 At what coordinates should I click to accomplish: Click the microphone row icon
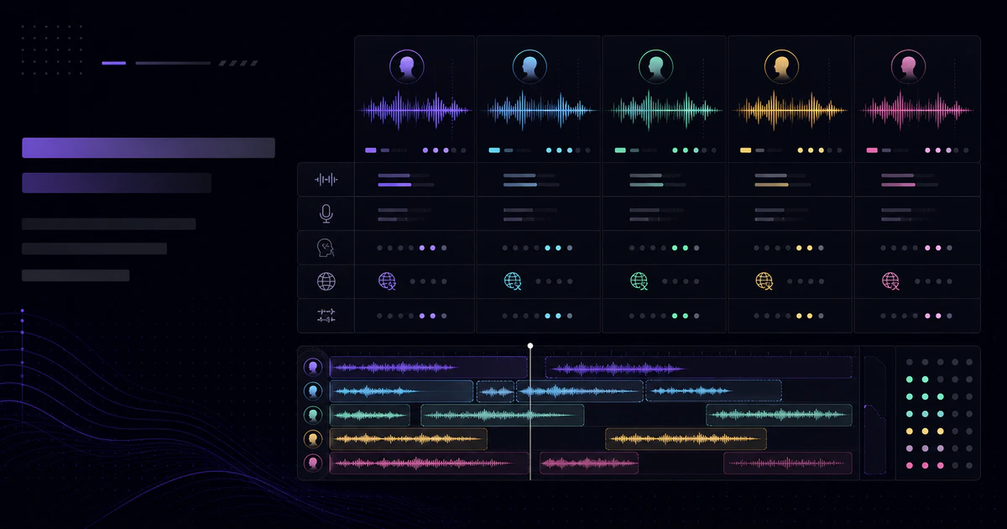point(326,214)
